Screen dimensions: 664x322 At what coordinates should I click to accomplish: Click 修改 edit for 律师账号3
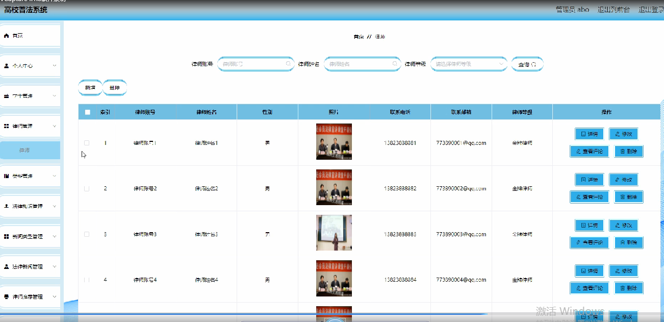[x=624, y=226]
